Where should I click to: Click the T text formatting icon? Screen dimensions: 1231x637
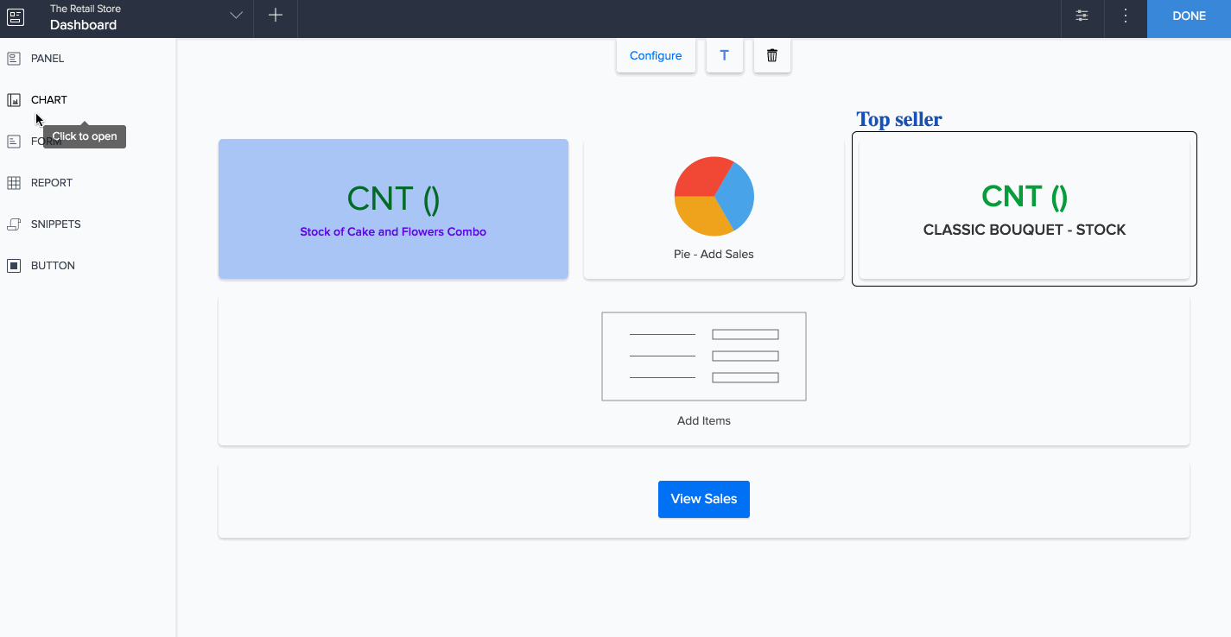(724, 55)
